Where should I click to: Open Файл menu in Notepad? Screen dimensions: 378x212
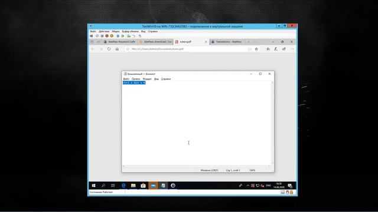(x=126, y=79)
